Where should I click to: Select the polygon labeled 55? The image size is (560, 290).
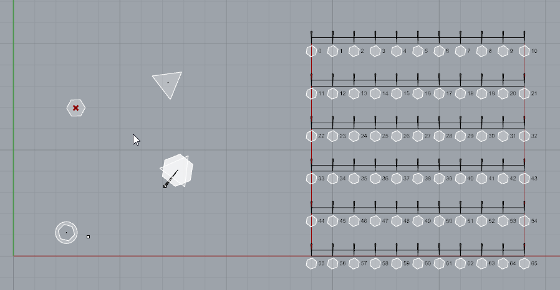click(311, 263)
